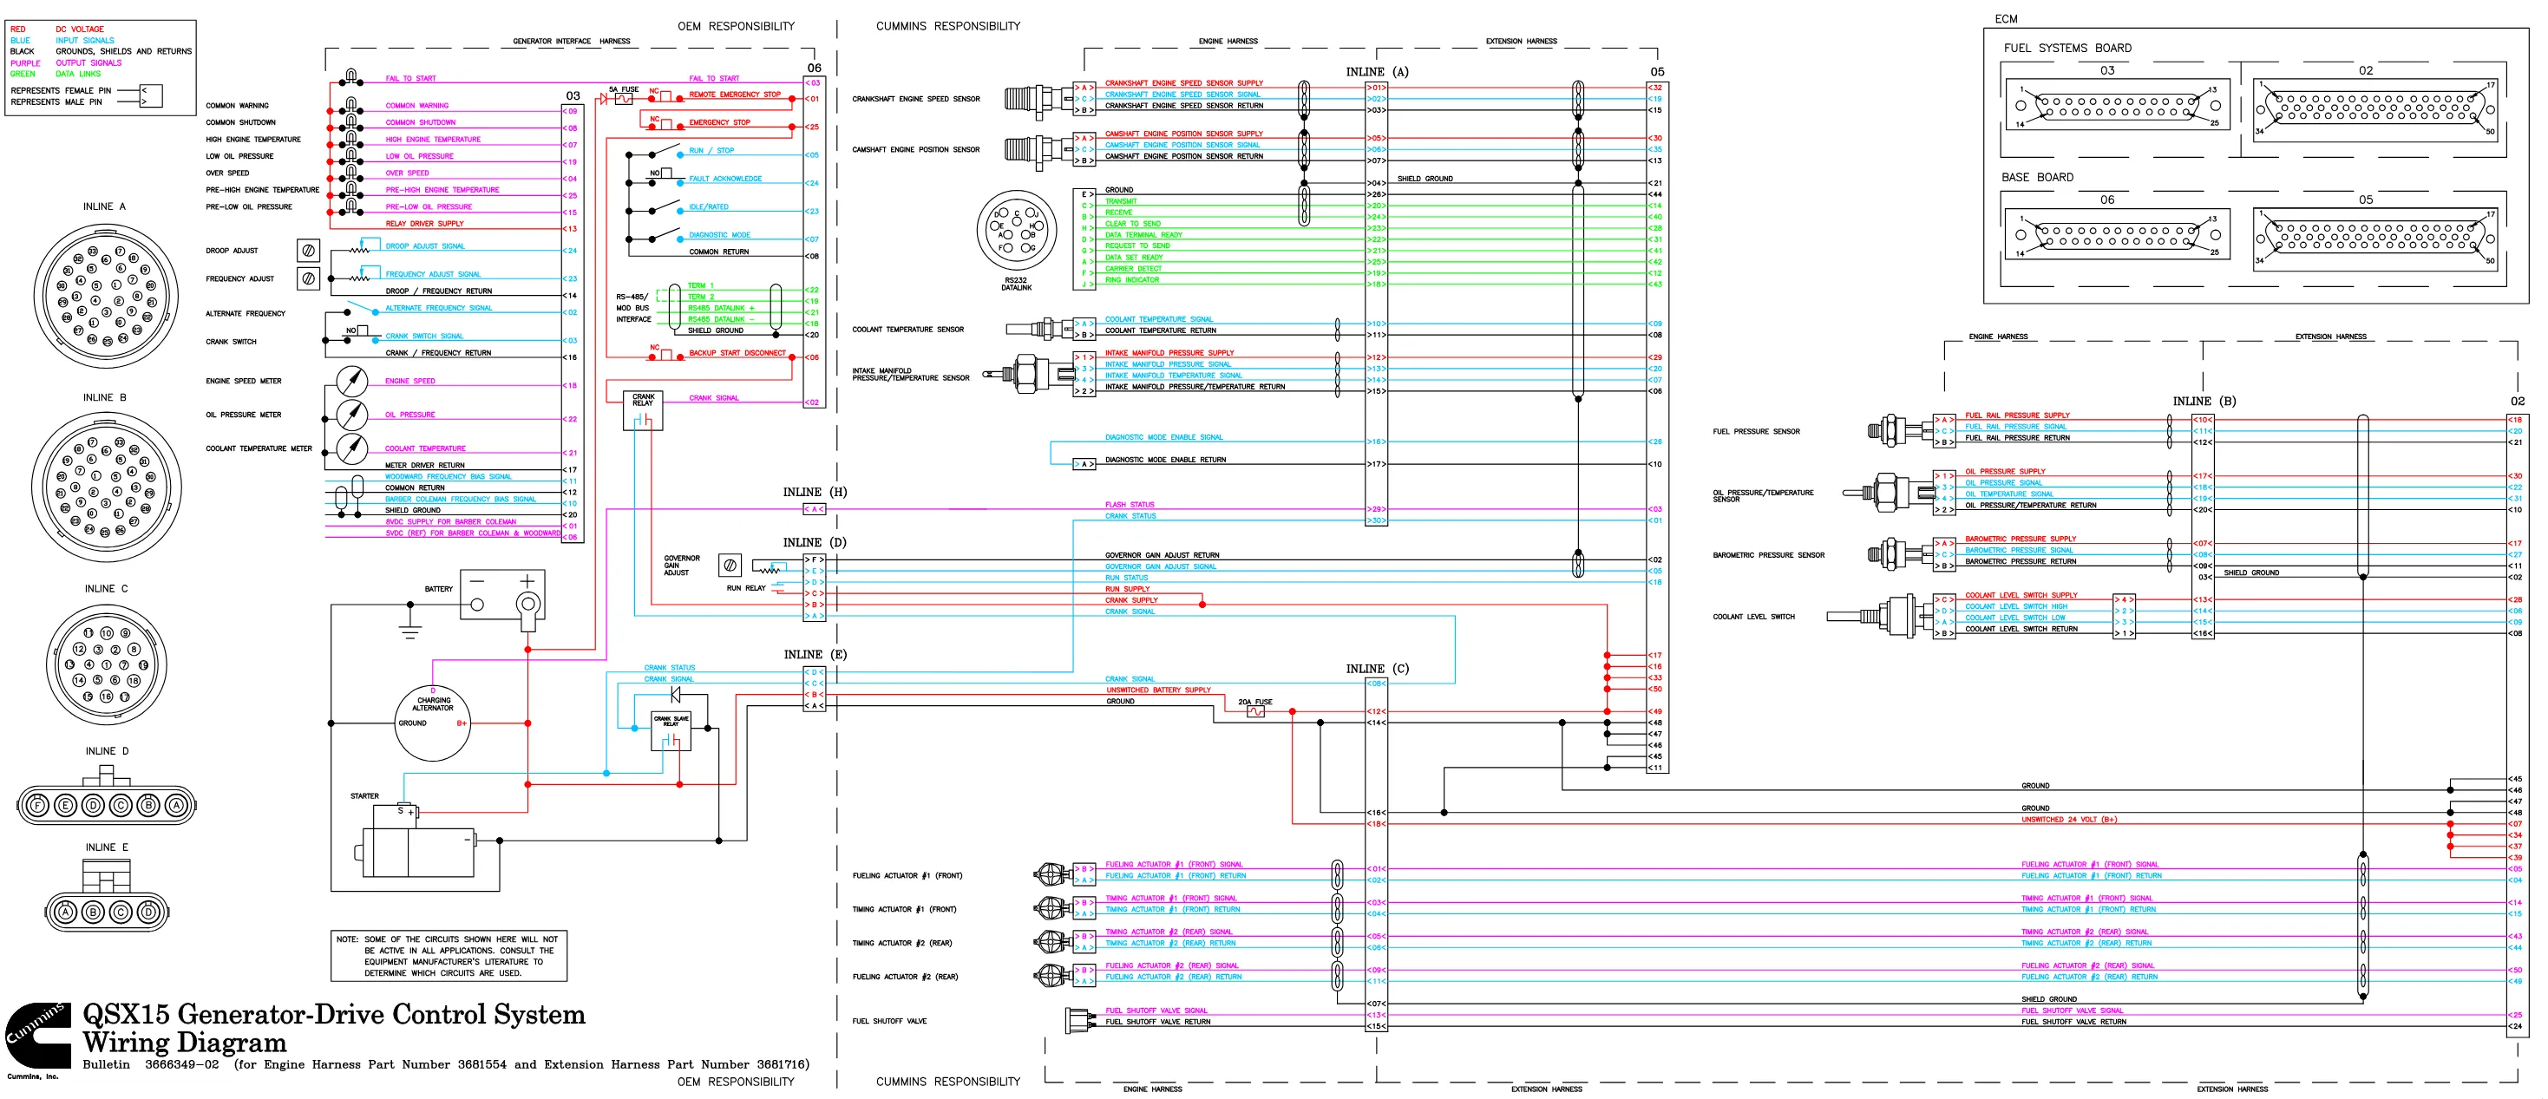Click the "RED DC VOLTAGE" legend entry
This screenshot has height=1099, width=2548.
(x=56, y=29)
